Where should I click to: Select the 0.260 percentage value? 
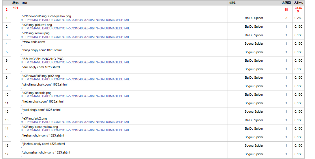(x=298, y=18)
